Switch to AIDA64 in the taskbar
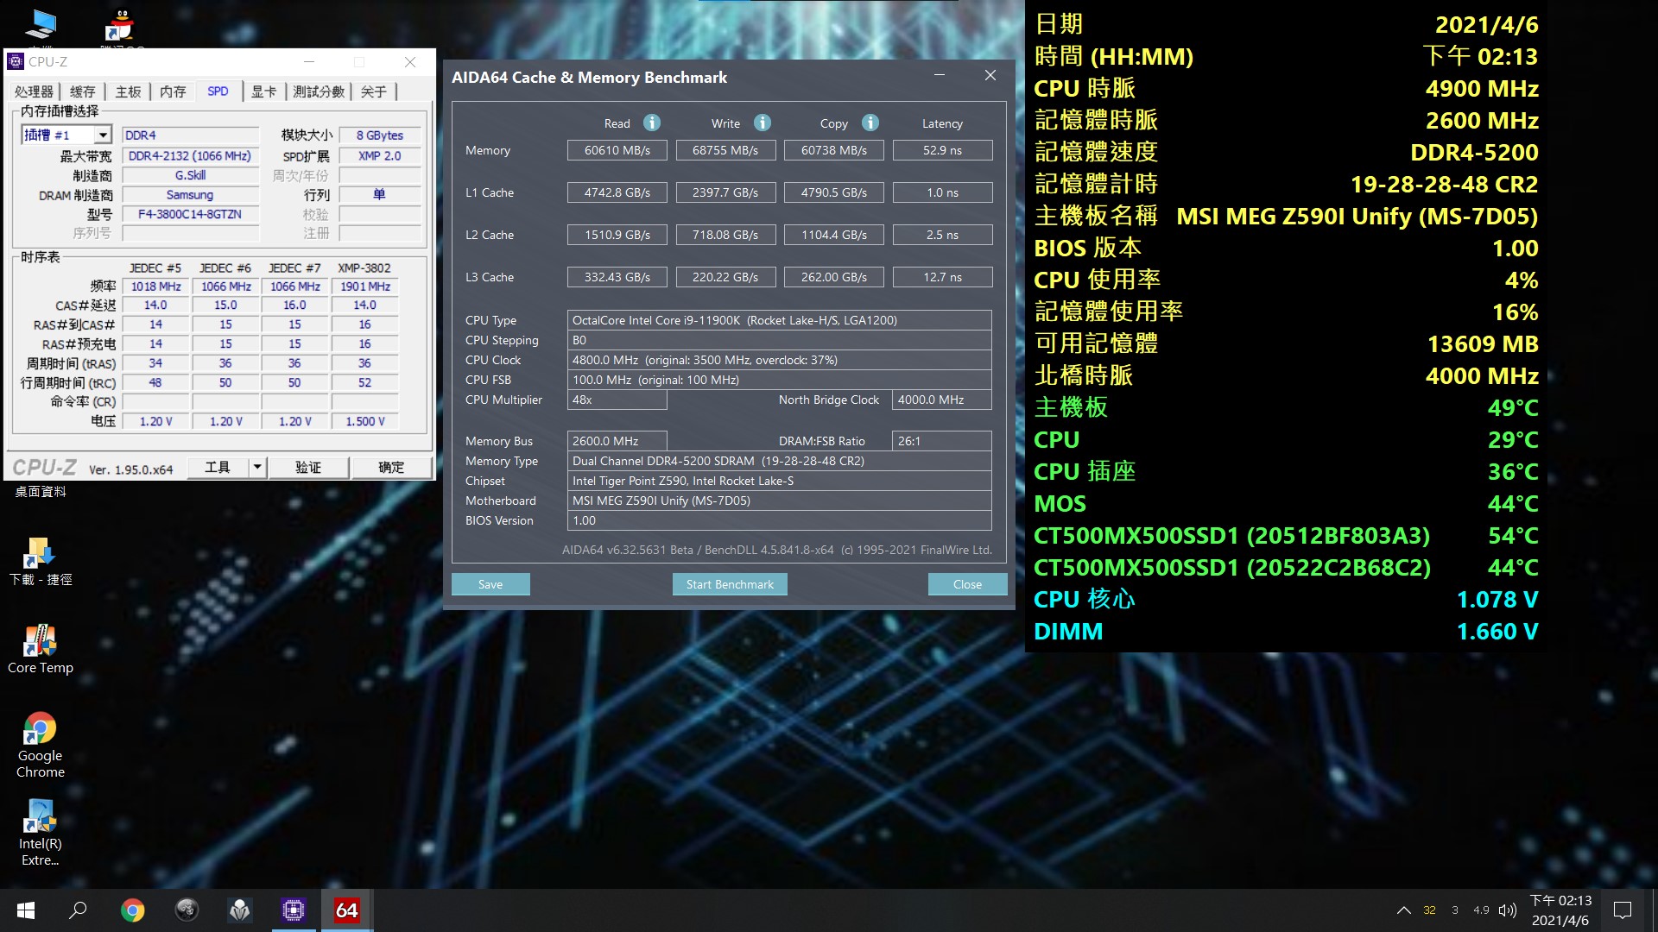This screenshot has height=932, width=1658. click(x=347, y=910)
